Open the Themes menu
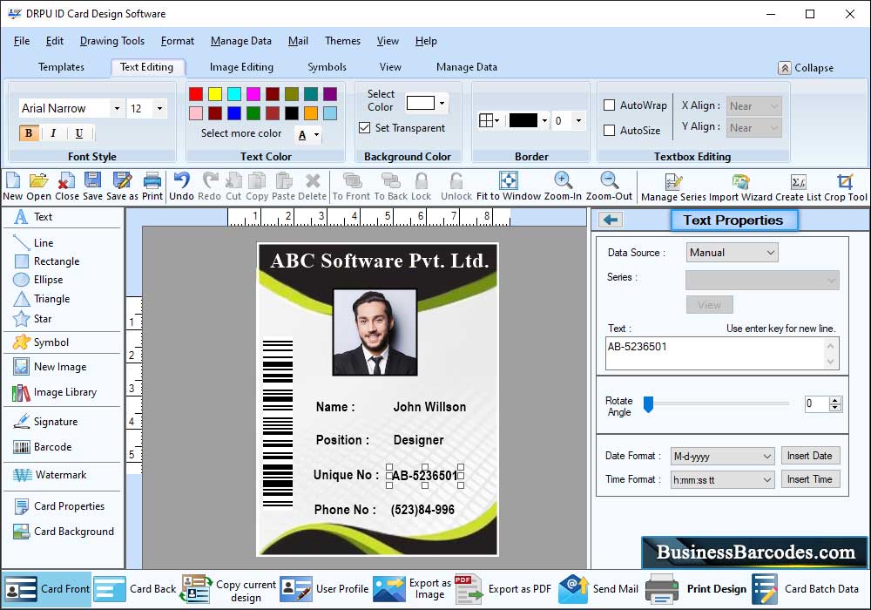 342,41
